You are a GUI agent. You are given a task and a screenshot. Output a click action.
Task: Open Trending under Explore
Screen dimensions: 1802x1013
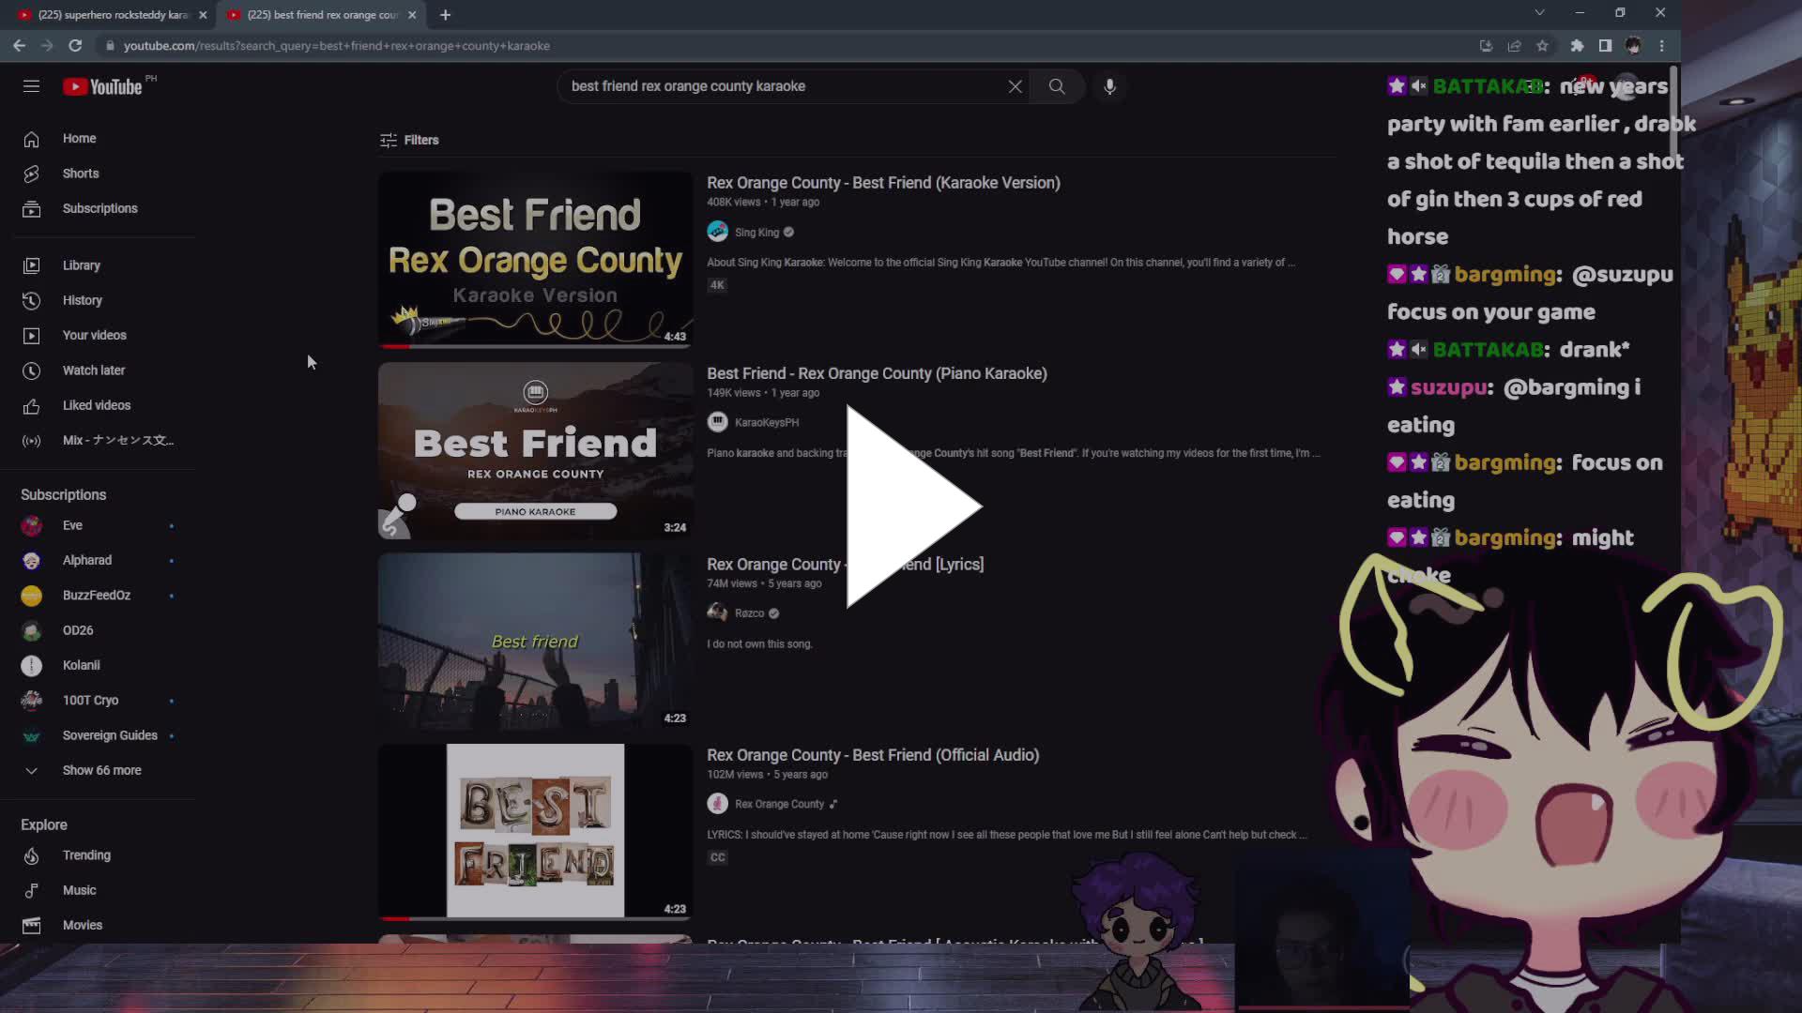89,854
